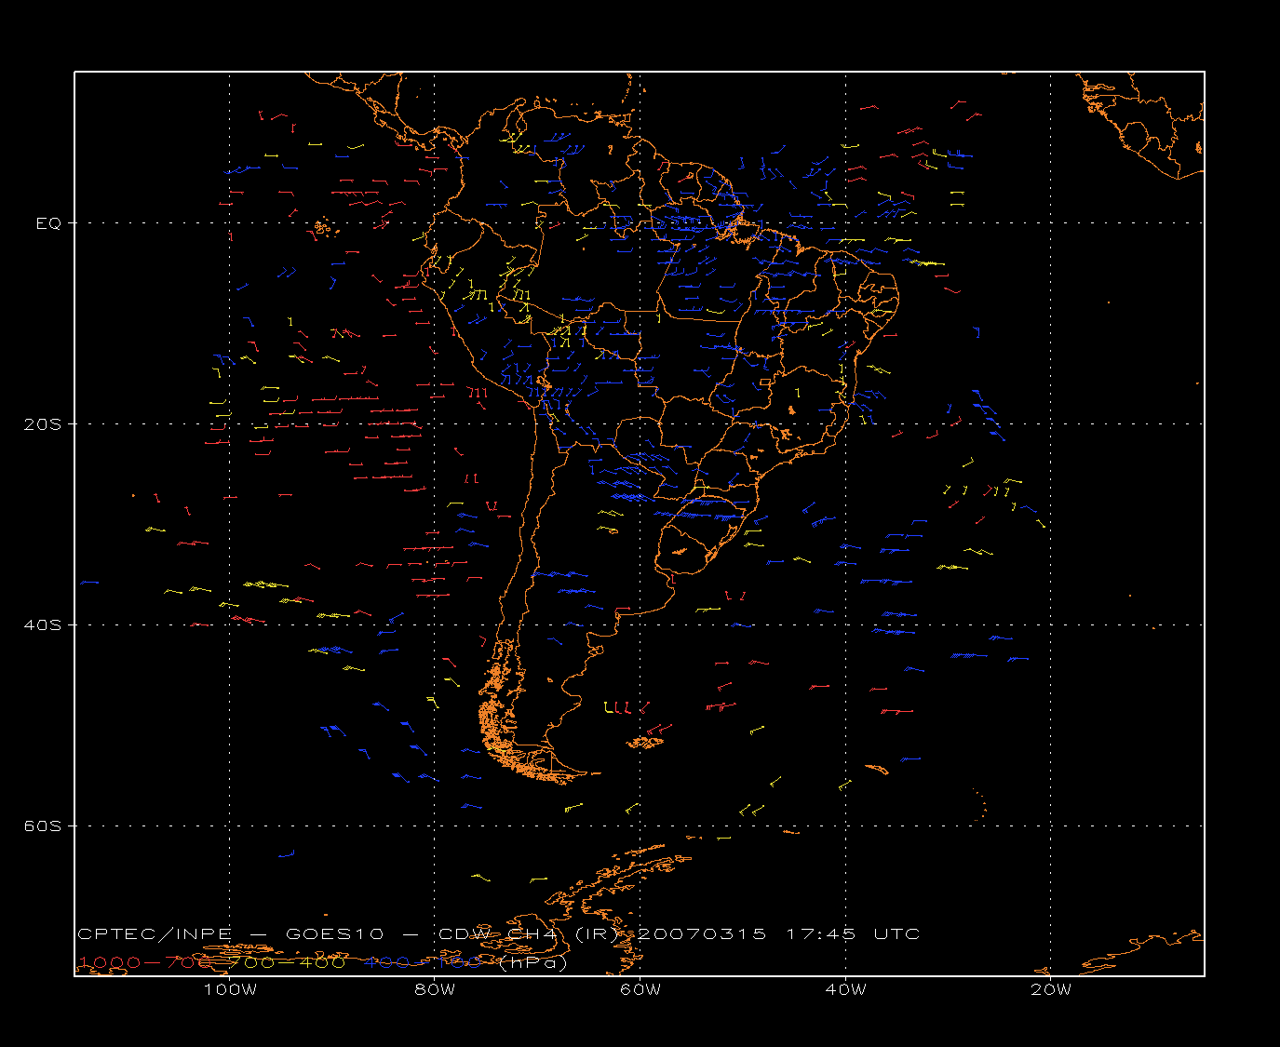Viewport: 1280px width, 1047px height.
Task: Click the '17:45' time text
Action: 820,934
